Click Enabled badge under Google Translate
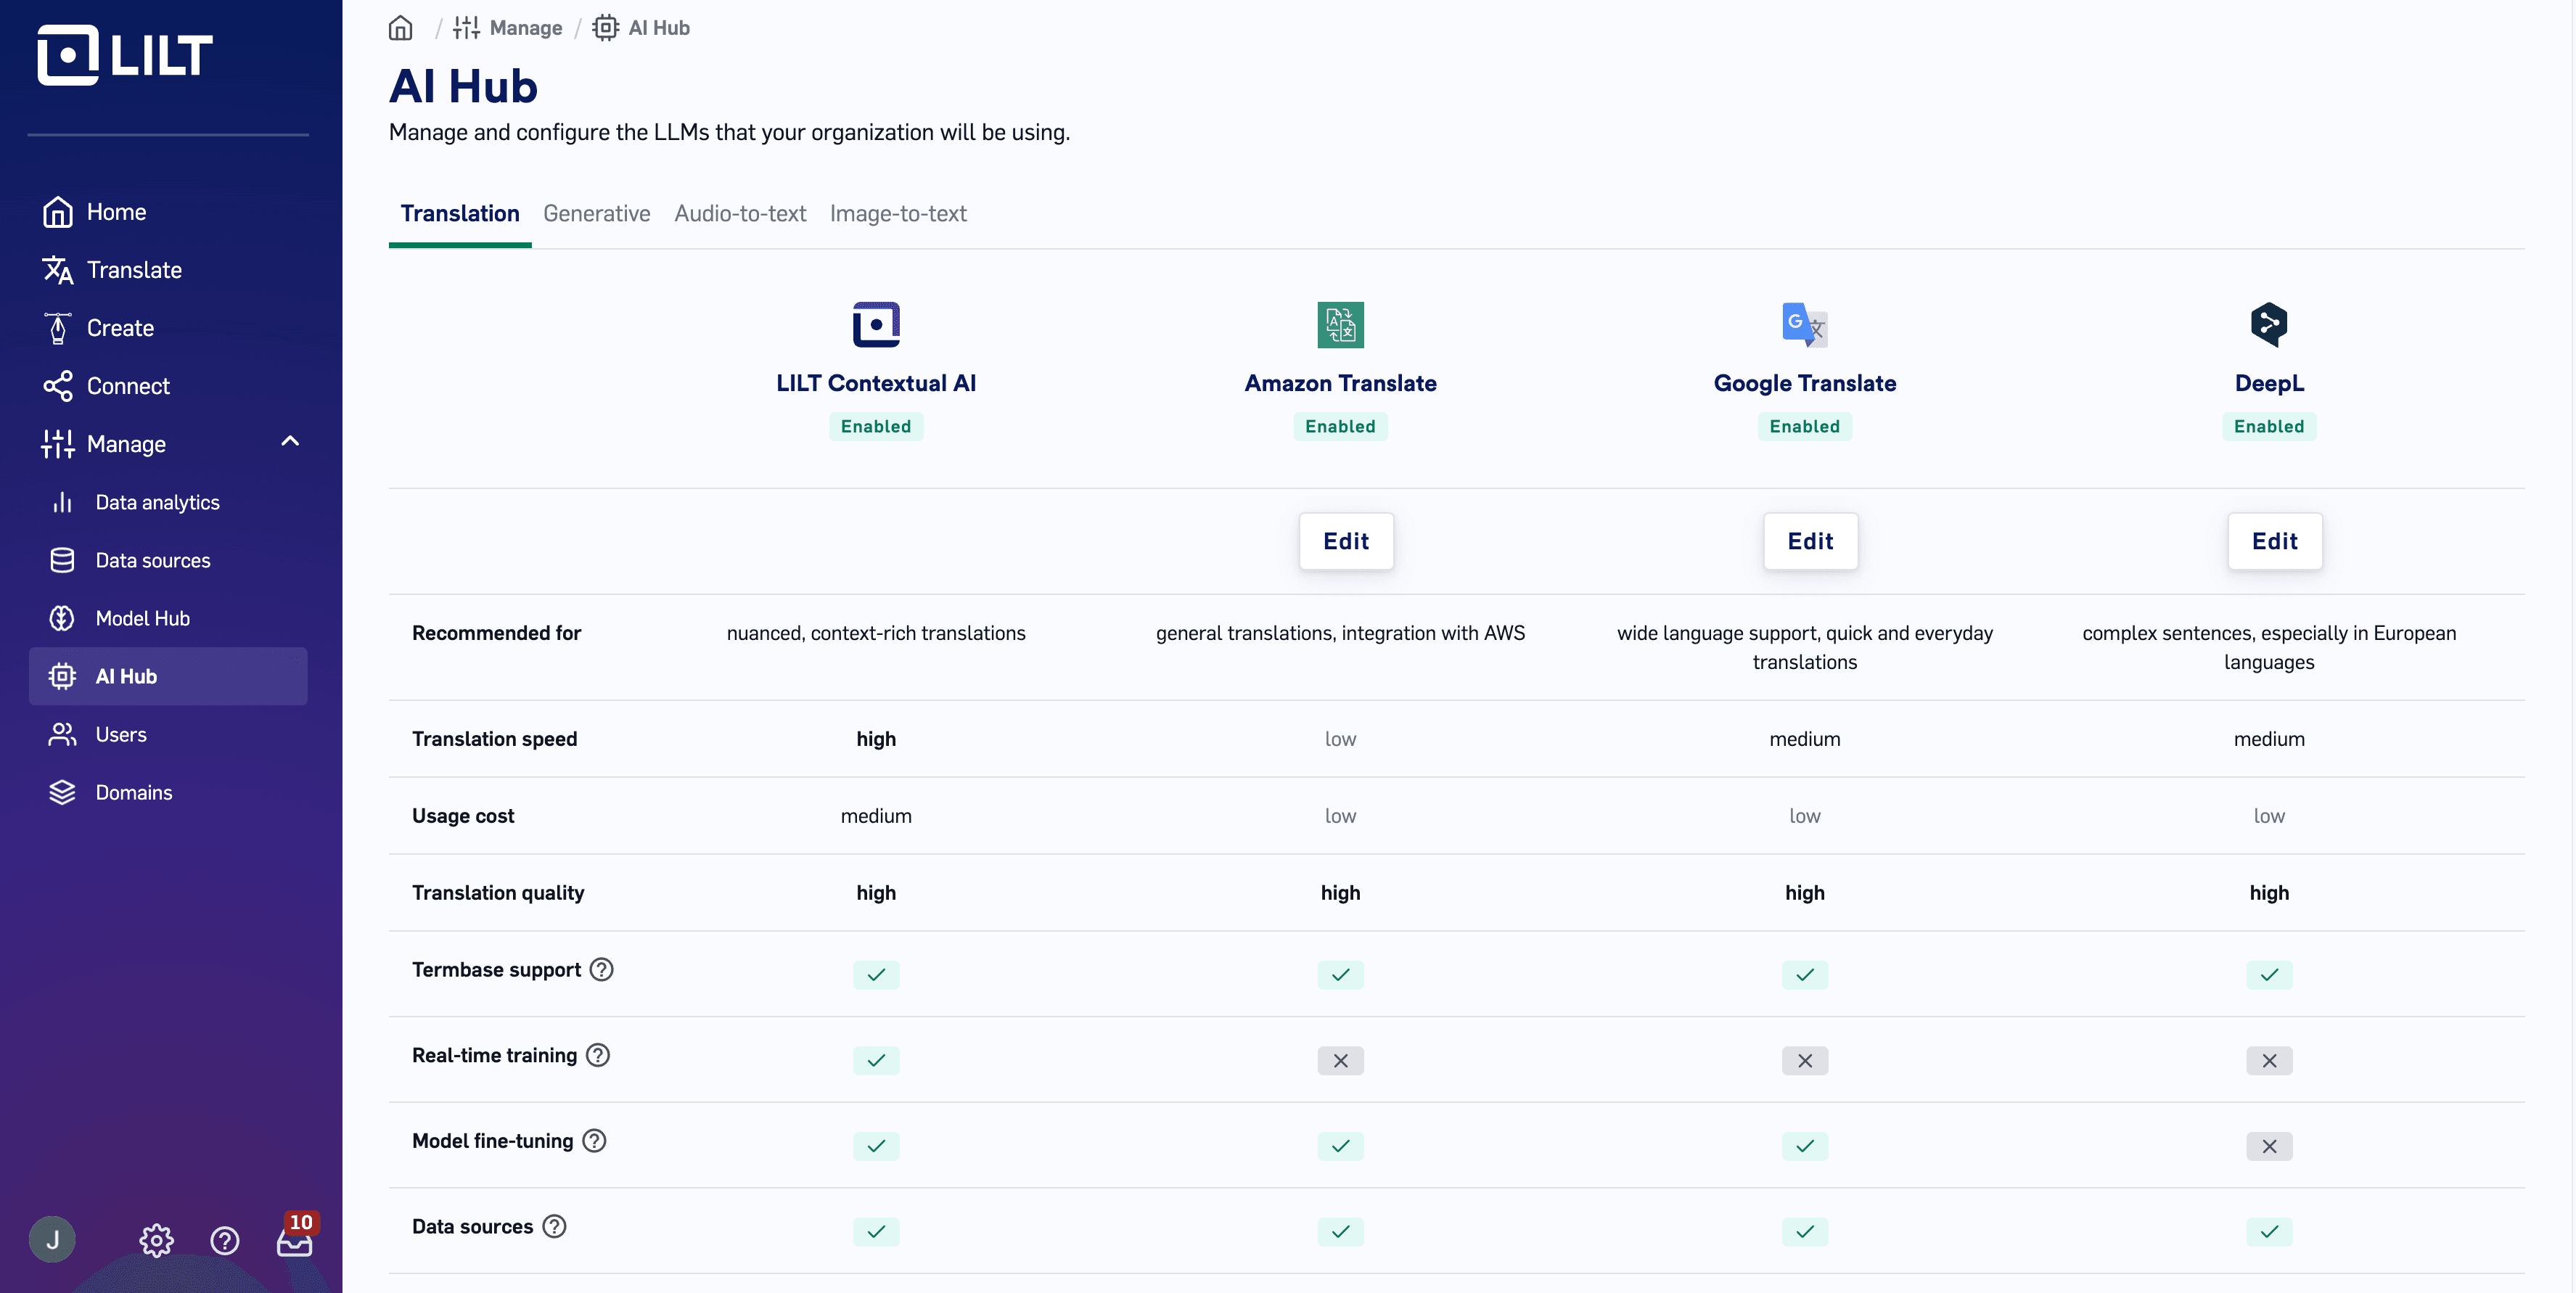 (x=1805, y=427)
